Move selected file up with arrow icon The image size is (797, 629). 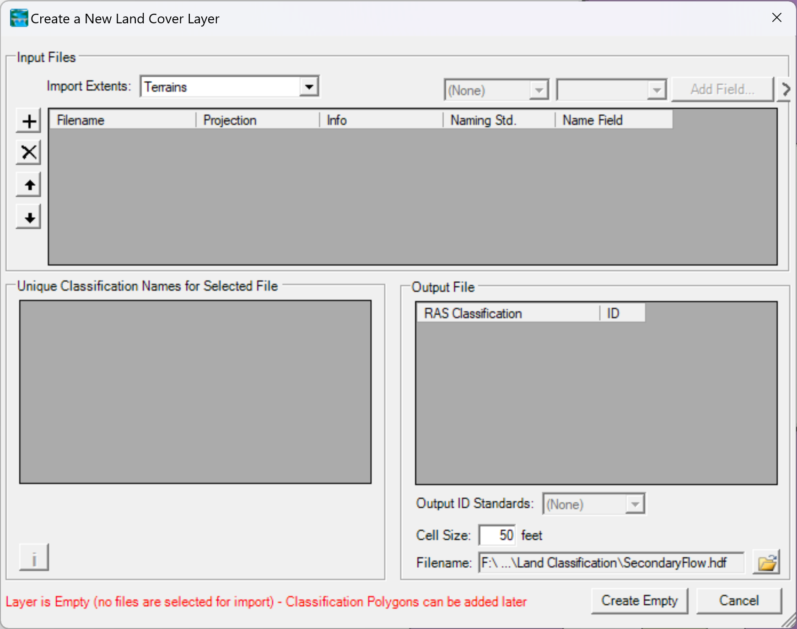(x=29, y=185)
